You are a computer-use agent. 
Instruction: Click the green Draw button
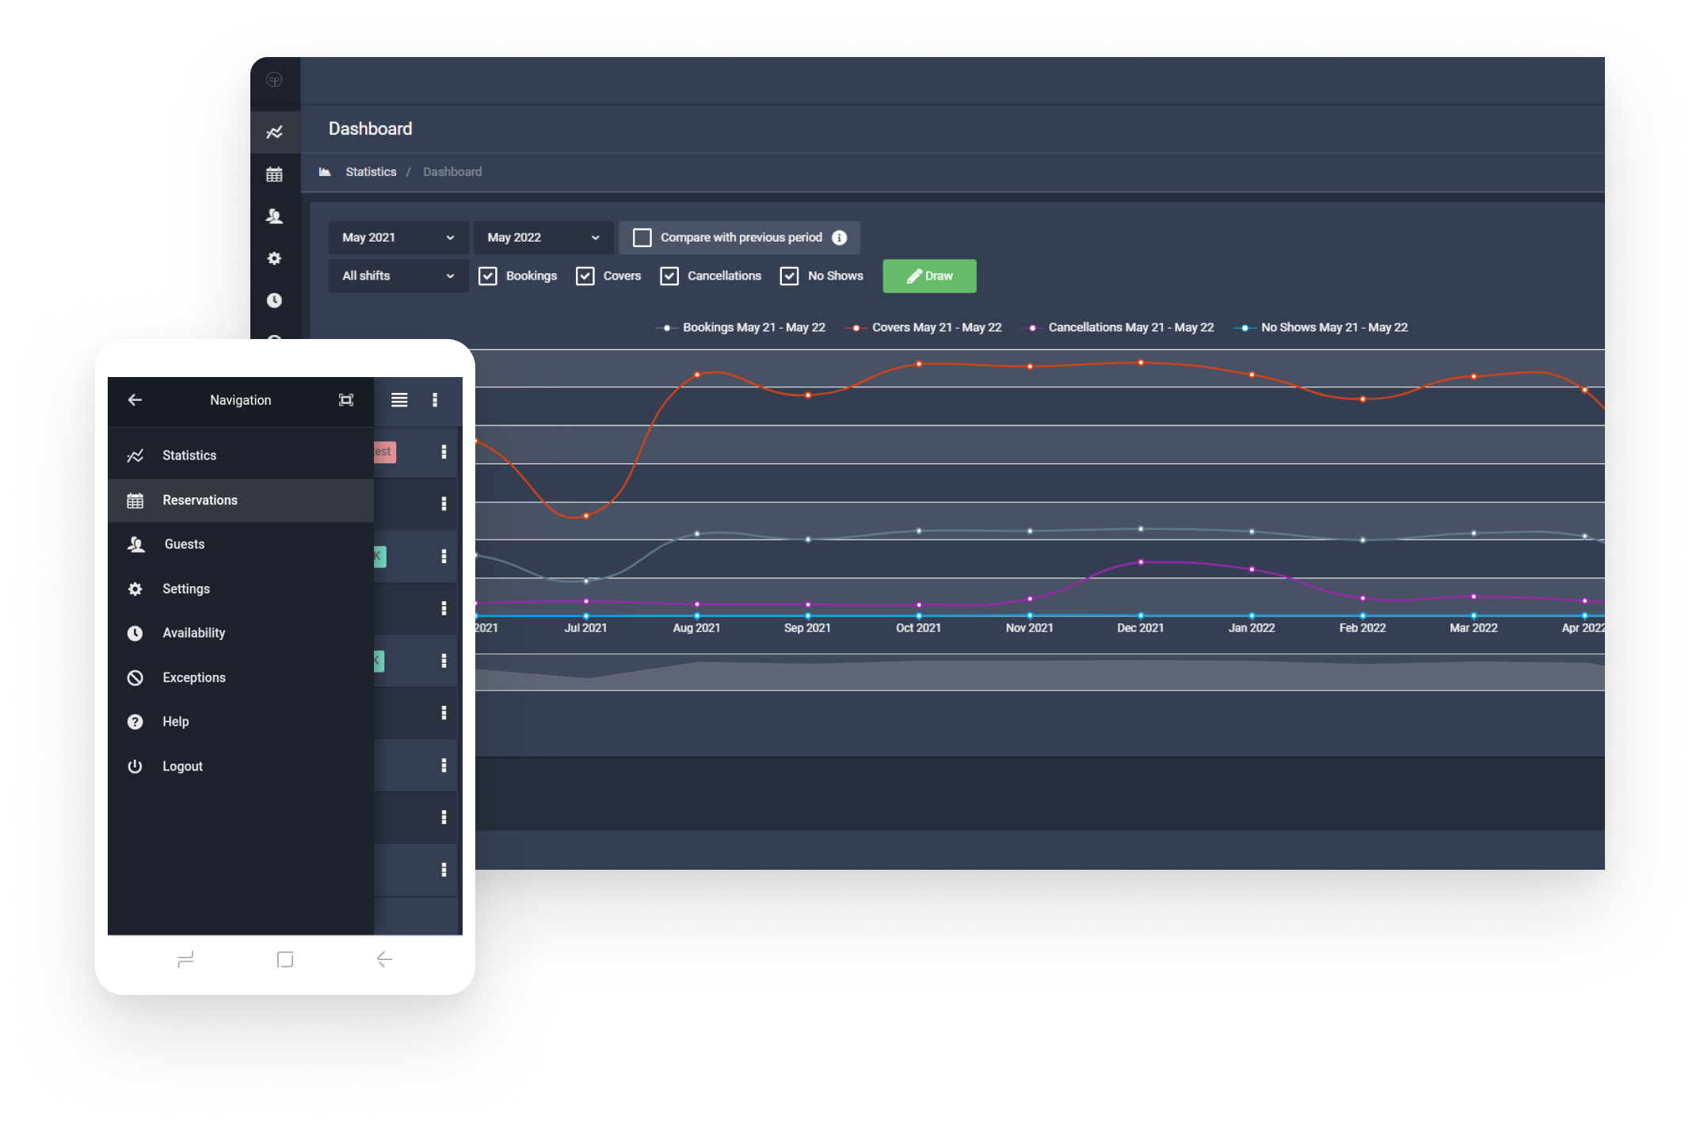[x=929, y=276]
